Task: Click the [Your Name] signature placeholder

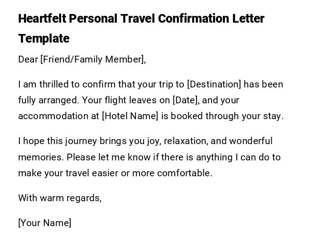Action: [x=45, y=223]
